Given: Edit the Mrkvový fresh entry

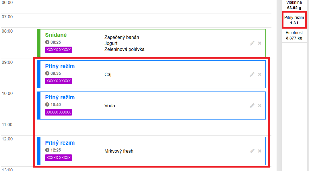Looking at the screenshot, I should point(252,151).
